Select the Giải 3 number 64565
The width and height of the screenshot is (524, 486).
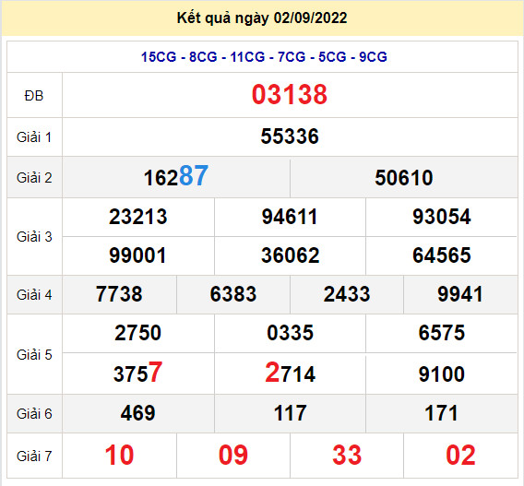pos(442,255)
